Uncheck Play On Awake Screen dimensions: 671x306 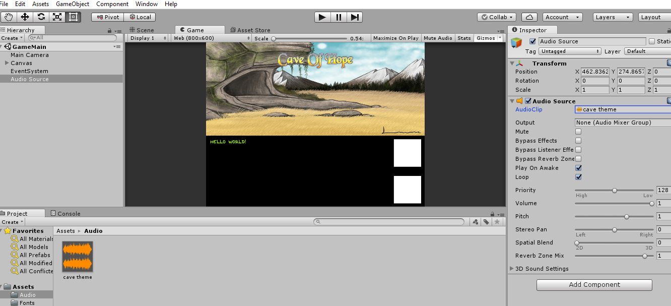[578, 168]
